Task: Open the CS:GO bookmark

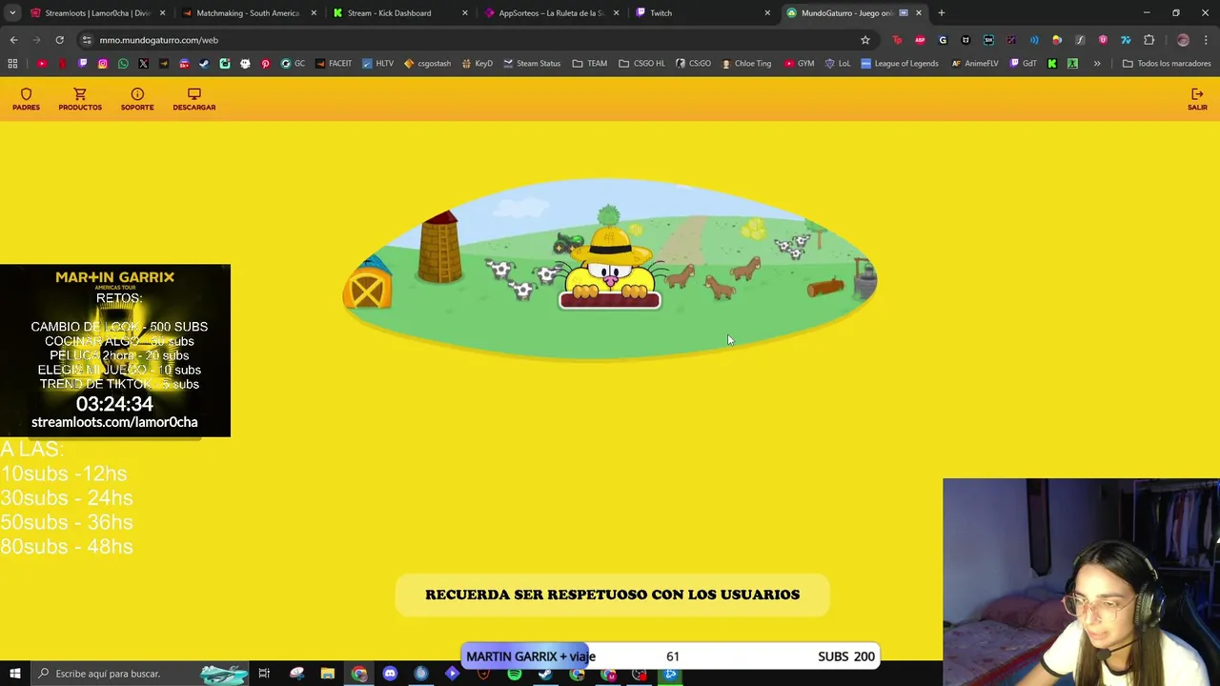Action: coord(693,64)
